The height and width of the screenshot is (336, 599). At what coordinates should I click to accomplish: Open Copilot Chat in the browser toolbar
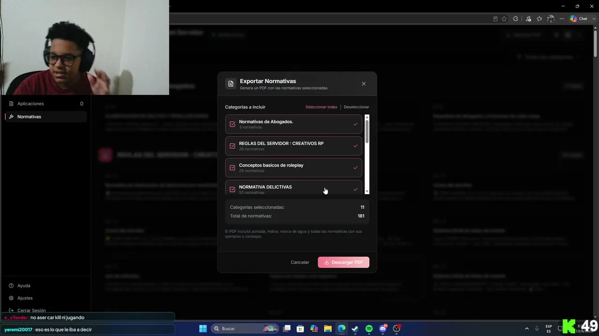coord(578,19)
